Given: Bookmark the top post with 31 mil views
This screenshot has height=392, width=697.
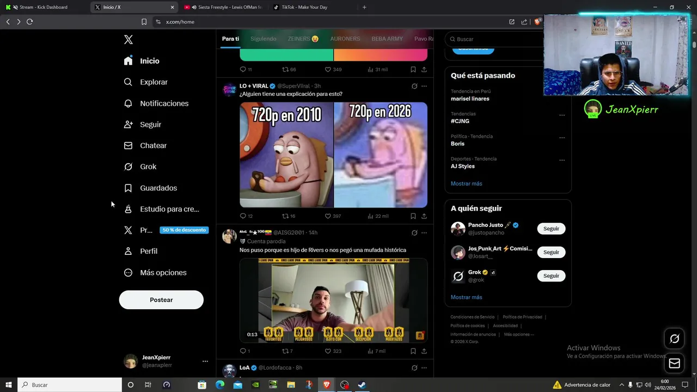Looking at the screenshot, I should 413,70.
